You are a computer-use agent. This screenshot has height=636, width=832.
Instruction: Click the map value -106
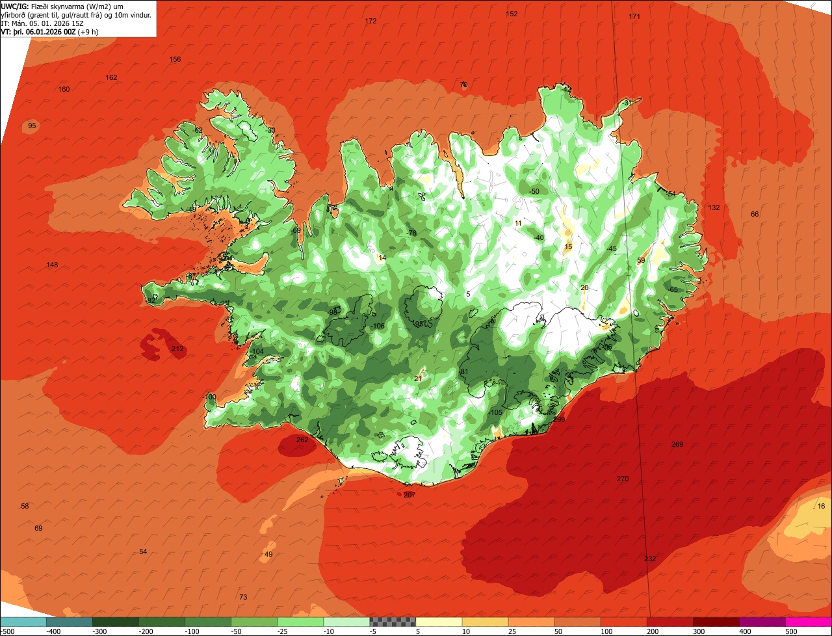pos(378,326)
